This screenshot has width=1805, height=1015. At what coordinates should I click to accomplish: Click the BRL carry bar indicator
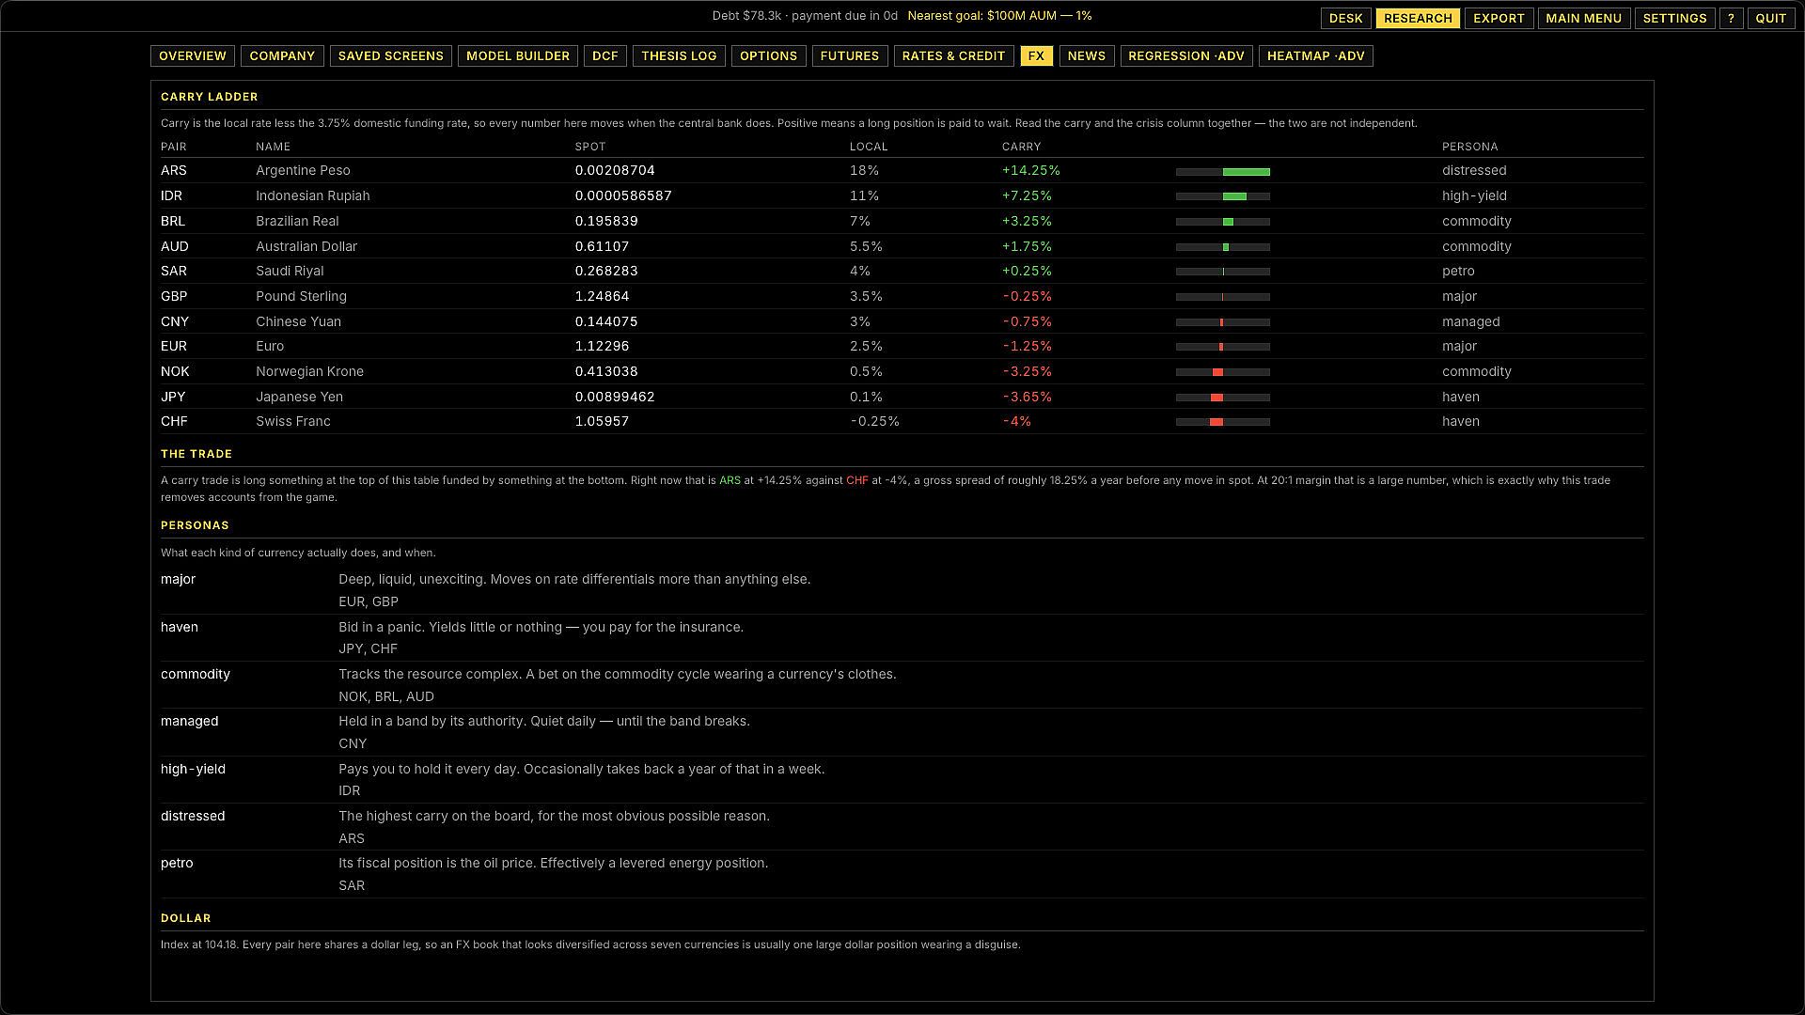pos(1222,222)
